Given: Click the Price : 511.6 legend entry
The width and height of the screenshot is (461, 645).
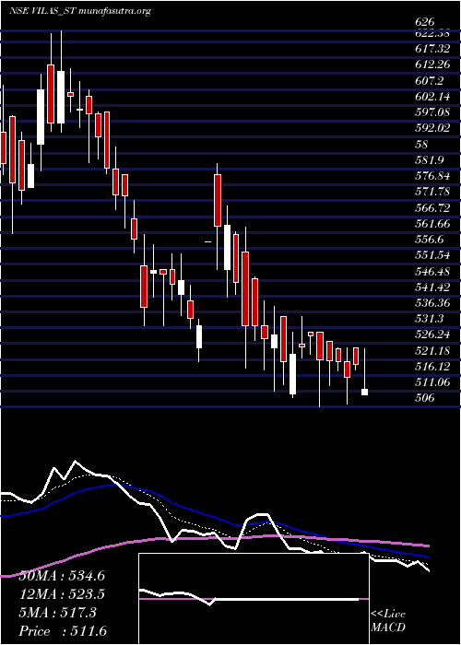Looking at the screenshot, I should pyautogui.click(x=63, y=631).
